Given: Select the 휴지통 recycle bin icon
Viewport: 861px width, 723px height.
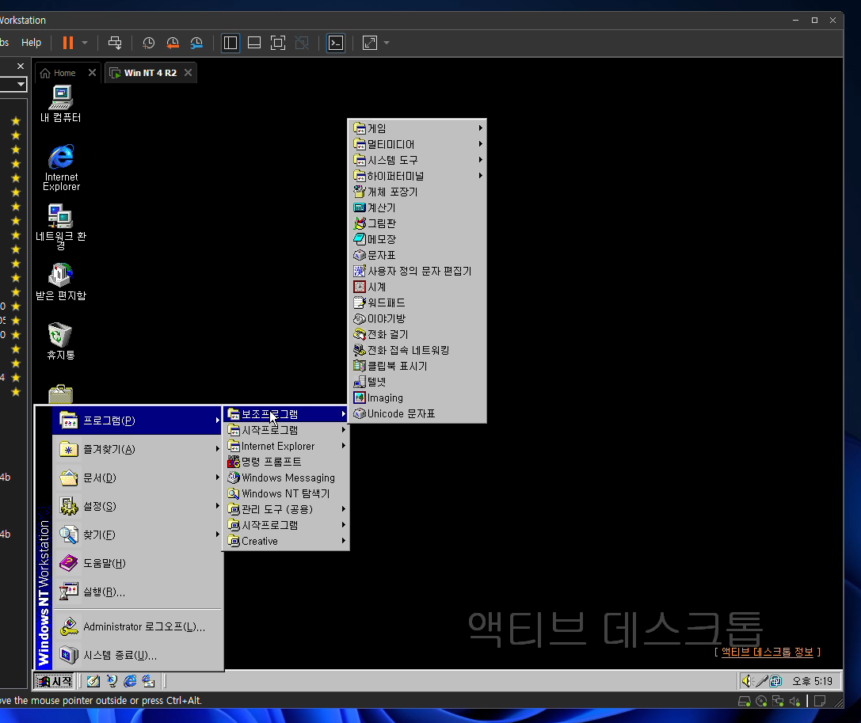Looking at the screenshot, I should click(x=61, y=341).
